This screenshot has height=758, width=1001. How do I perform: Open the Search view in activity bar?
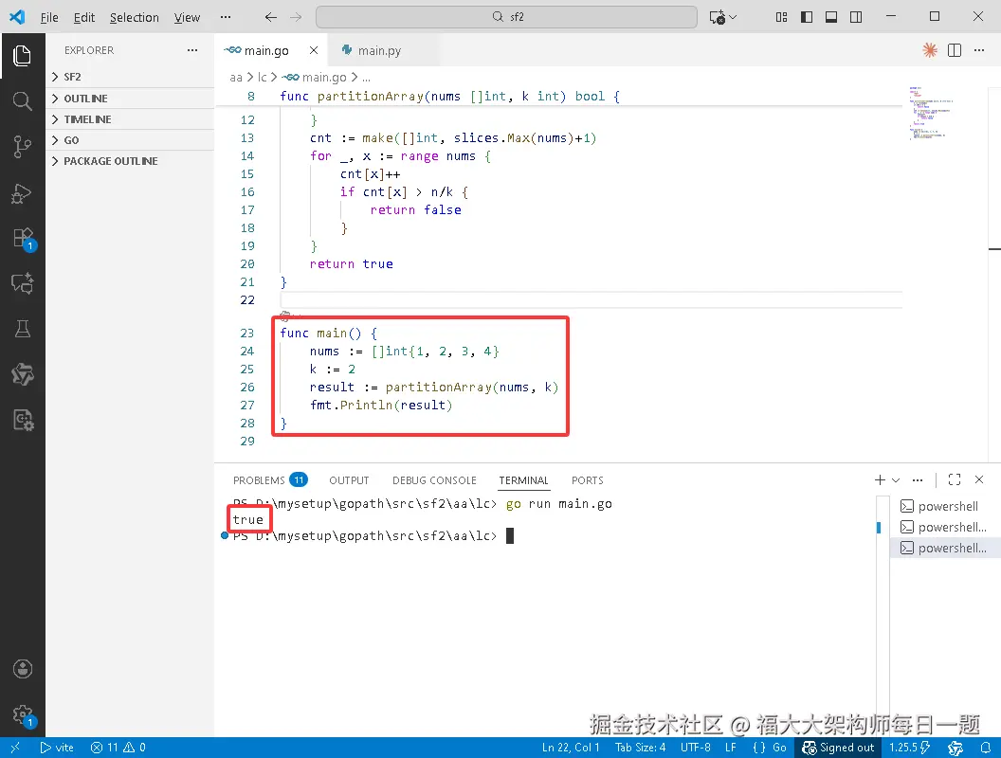pyautogui.click(x=23, y=100)
